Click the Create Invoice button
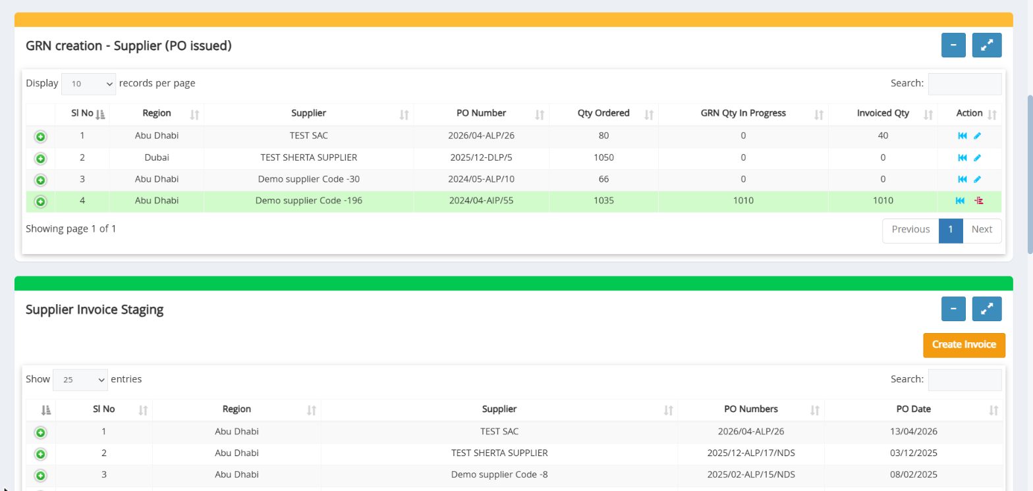This screenshot has width=1033, height=491. pyautogui.click(x=964, y=345)
